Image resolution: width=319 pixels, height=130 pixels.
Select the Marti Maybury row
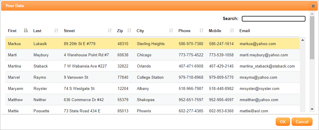pyautogui.click(x=152, y=55)
